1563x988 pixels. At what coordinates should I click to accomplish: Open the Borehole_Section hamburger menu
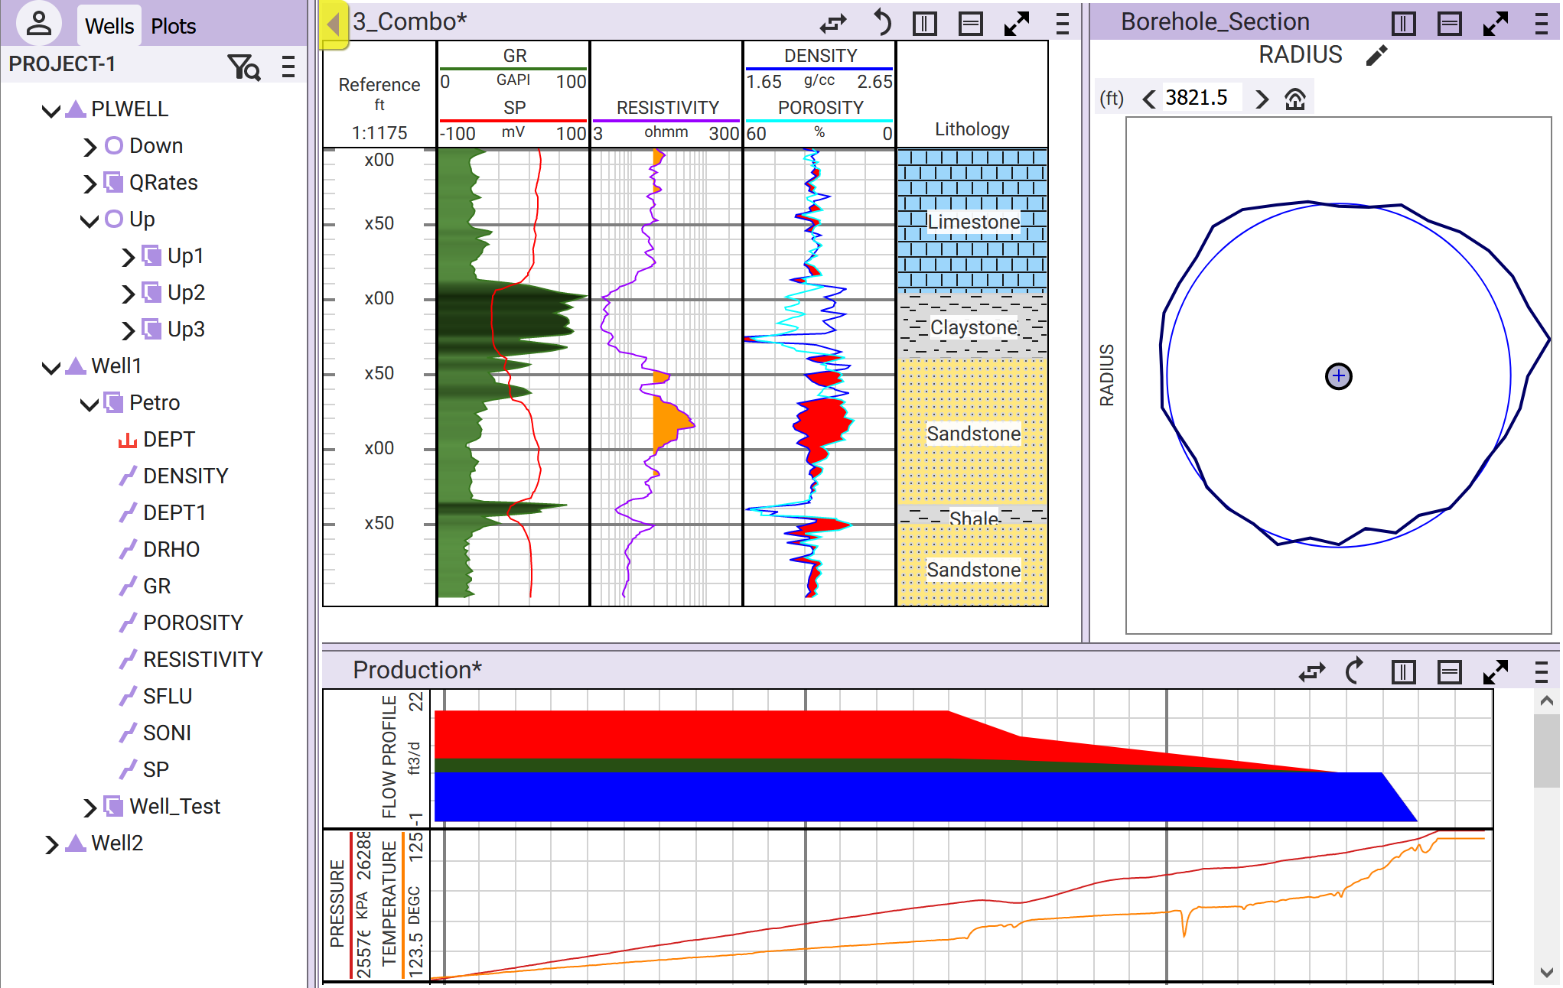tap(1542, 24)
